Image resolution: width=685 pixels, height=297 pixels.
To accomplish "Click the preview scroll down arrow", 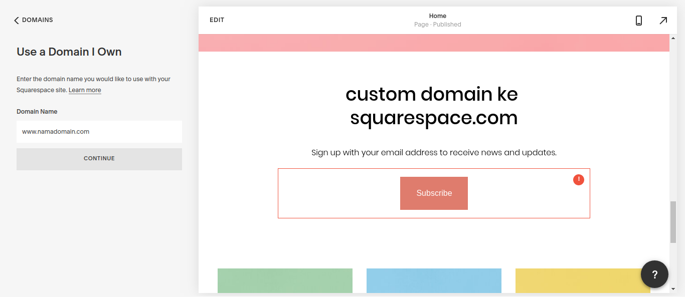I will click(673, 288).
